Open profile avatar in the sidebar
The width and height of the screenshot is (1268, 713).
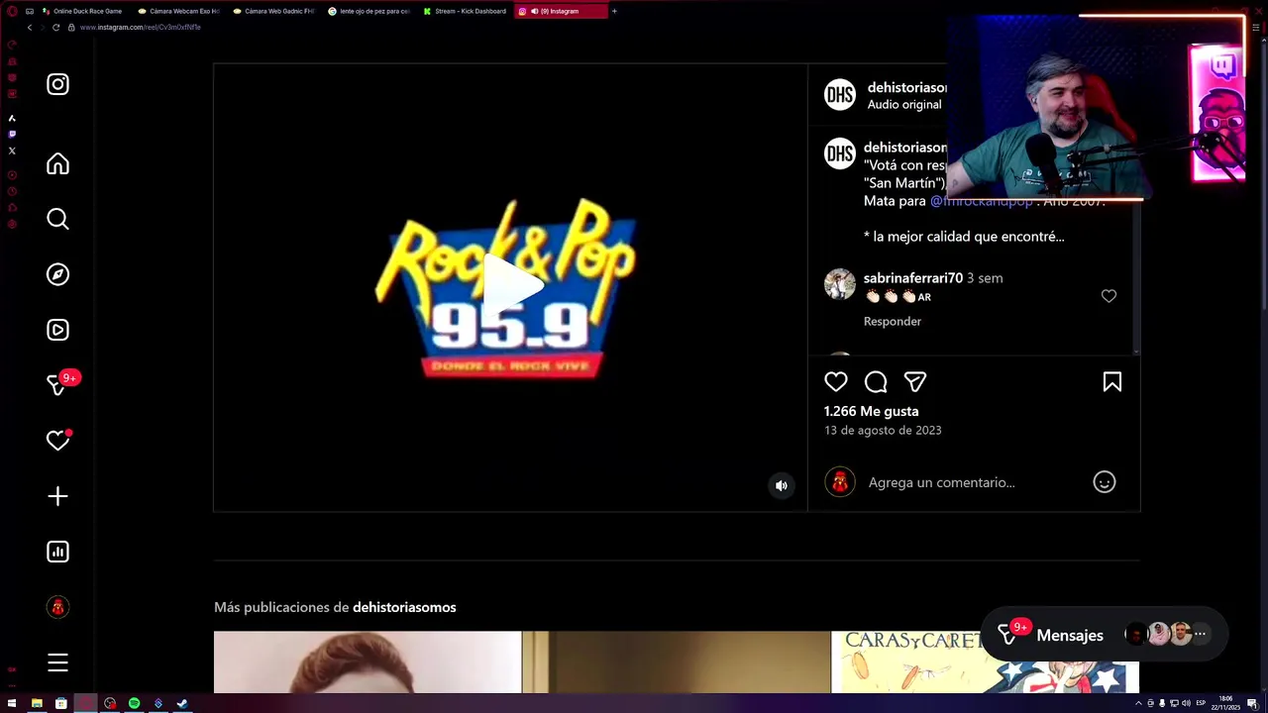[x=57, y=607]
